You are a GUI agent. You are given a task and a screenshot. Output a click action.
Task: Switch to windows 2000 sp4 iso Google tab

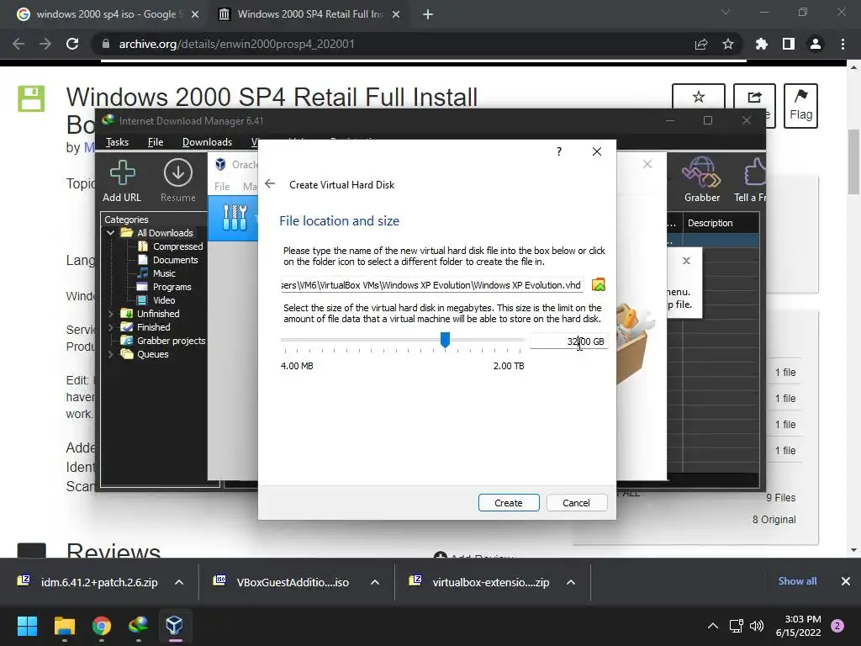107,14
